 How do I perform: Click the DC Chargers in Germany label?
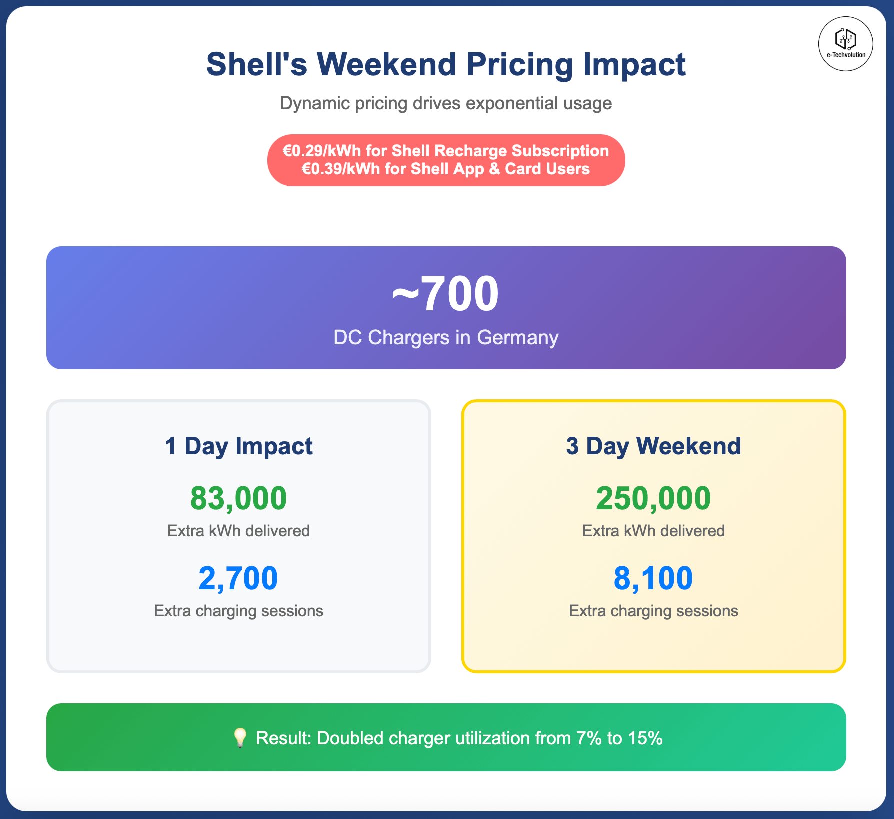point(446,337)
